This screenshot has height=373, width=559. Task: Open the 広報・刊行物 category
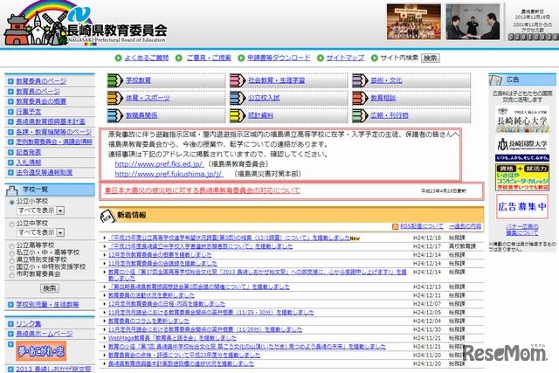tap(390, 115)
